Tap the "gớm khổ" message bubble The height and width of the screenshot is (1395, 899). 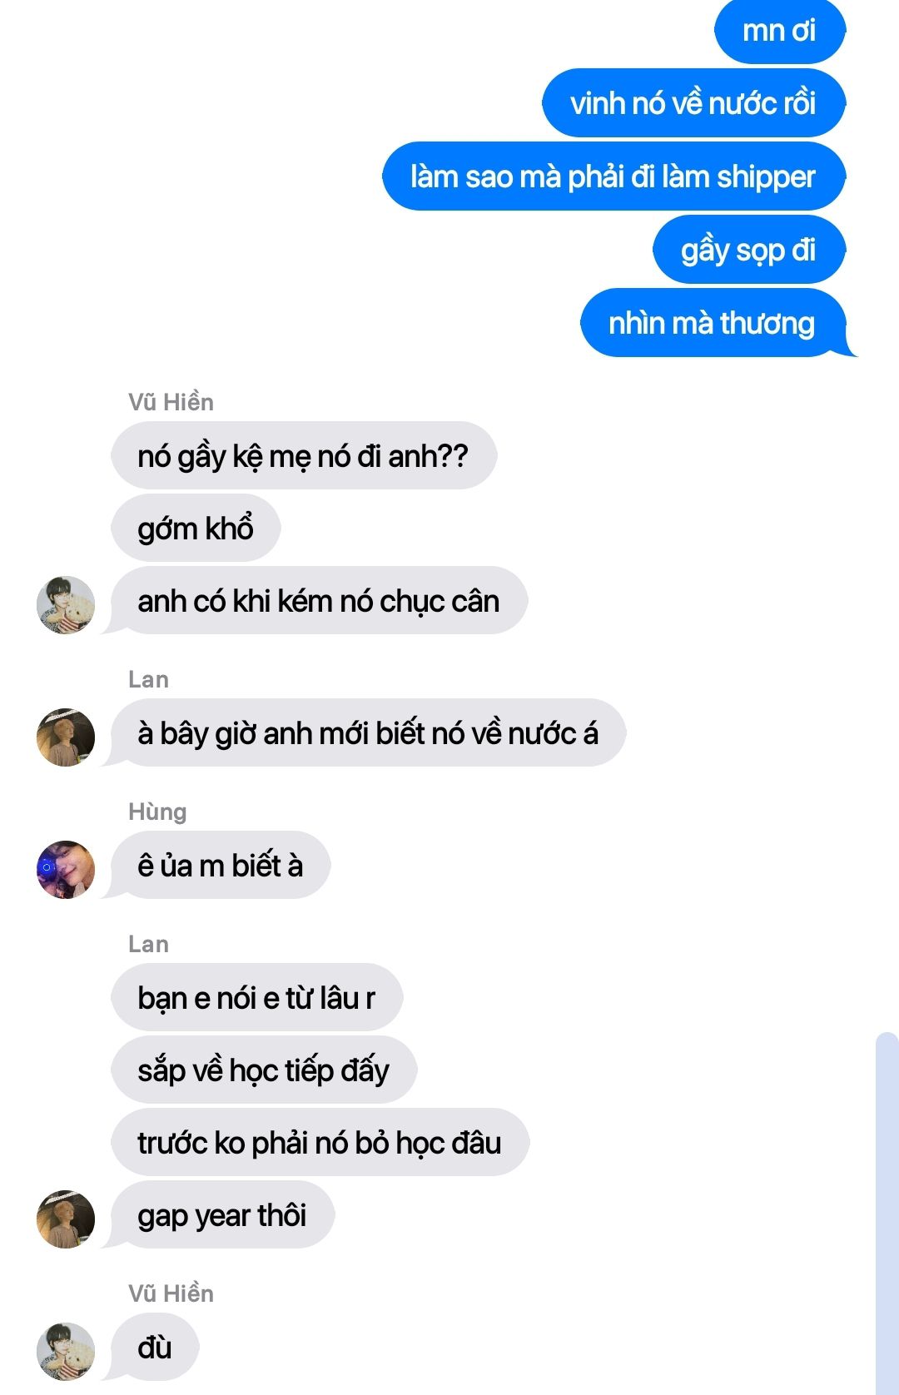(x=196, y=528)
